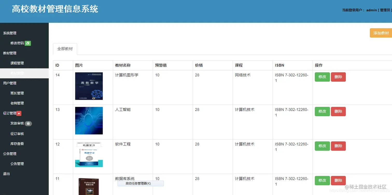Switch to the 全部教材 tab
Screen dimensions: 392x195
[x=65, y=49]
